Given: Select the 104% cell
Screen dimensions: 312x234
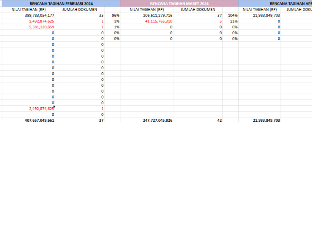Looking at the screenshot, I should click(231, 15).
